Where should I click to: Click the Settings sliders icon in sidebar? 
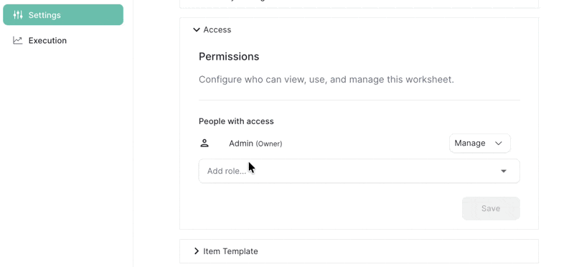[x=17, y=15]
